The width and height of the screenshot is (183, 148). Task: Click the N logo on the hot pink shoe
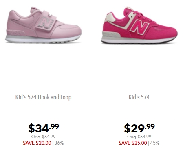pos(139,27)
